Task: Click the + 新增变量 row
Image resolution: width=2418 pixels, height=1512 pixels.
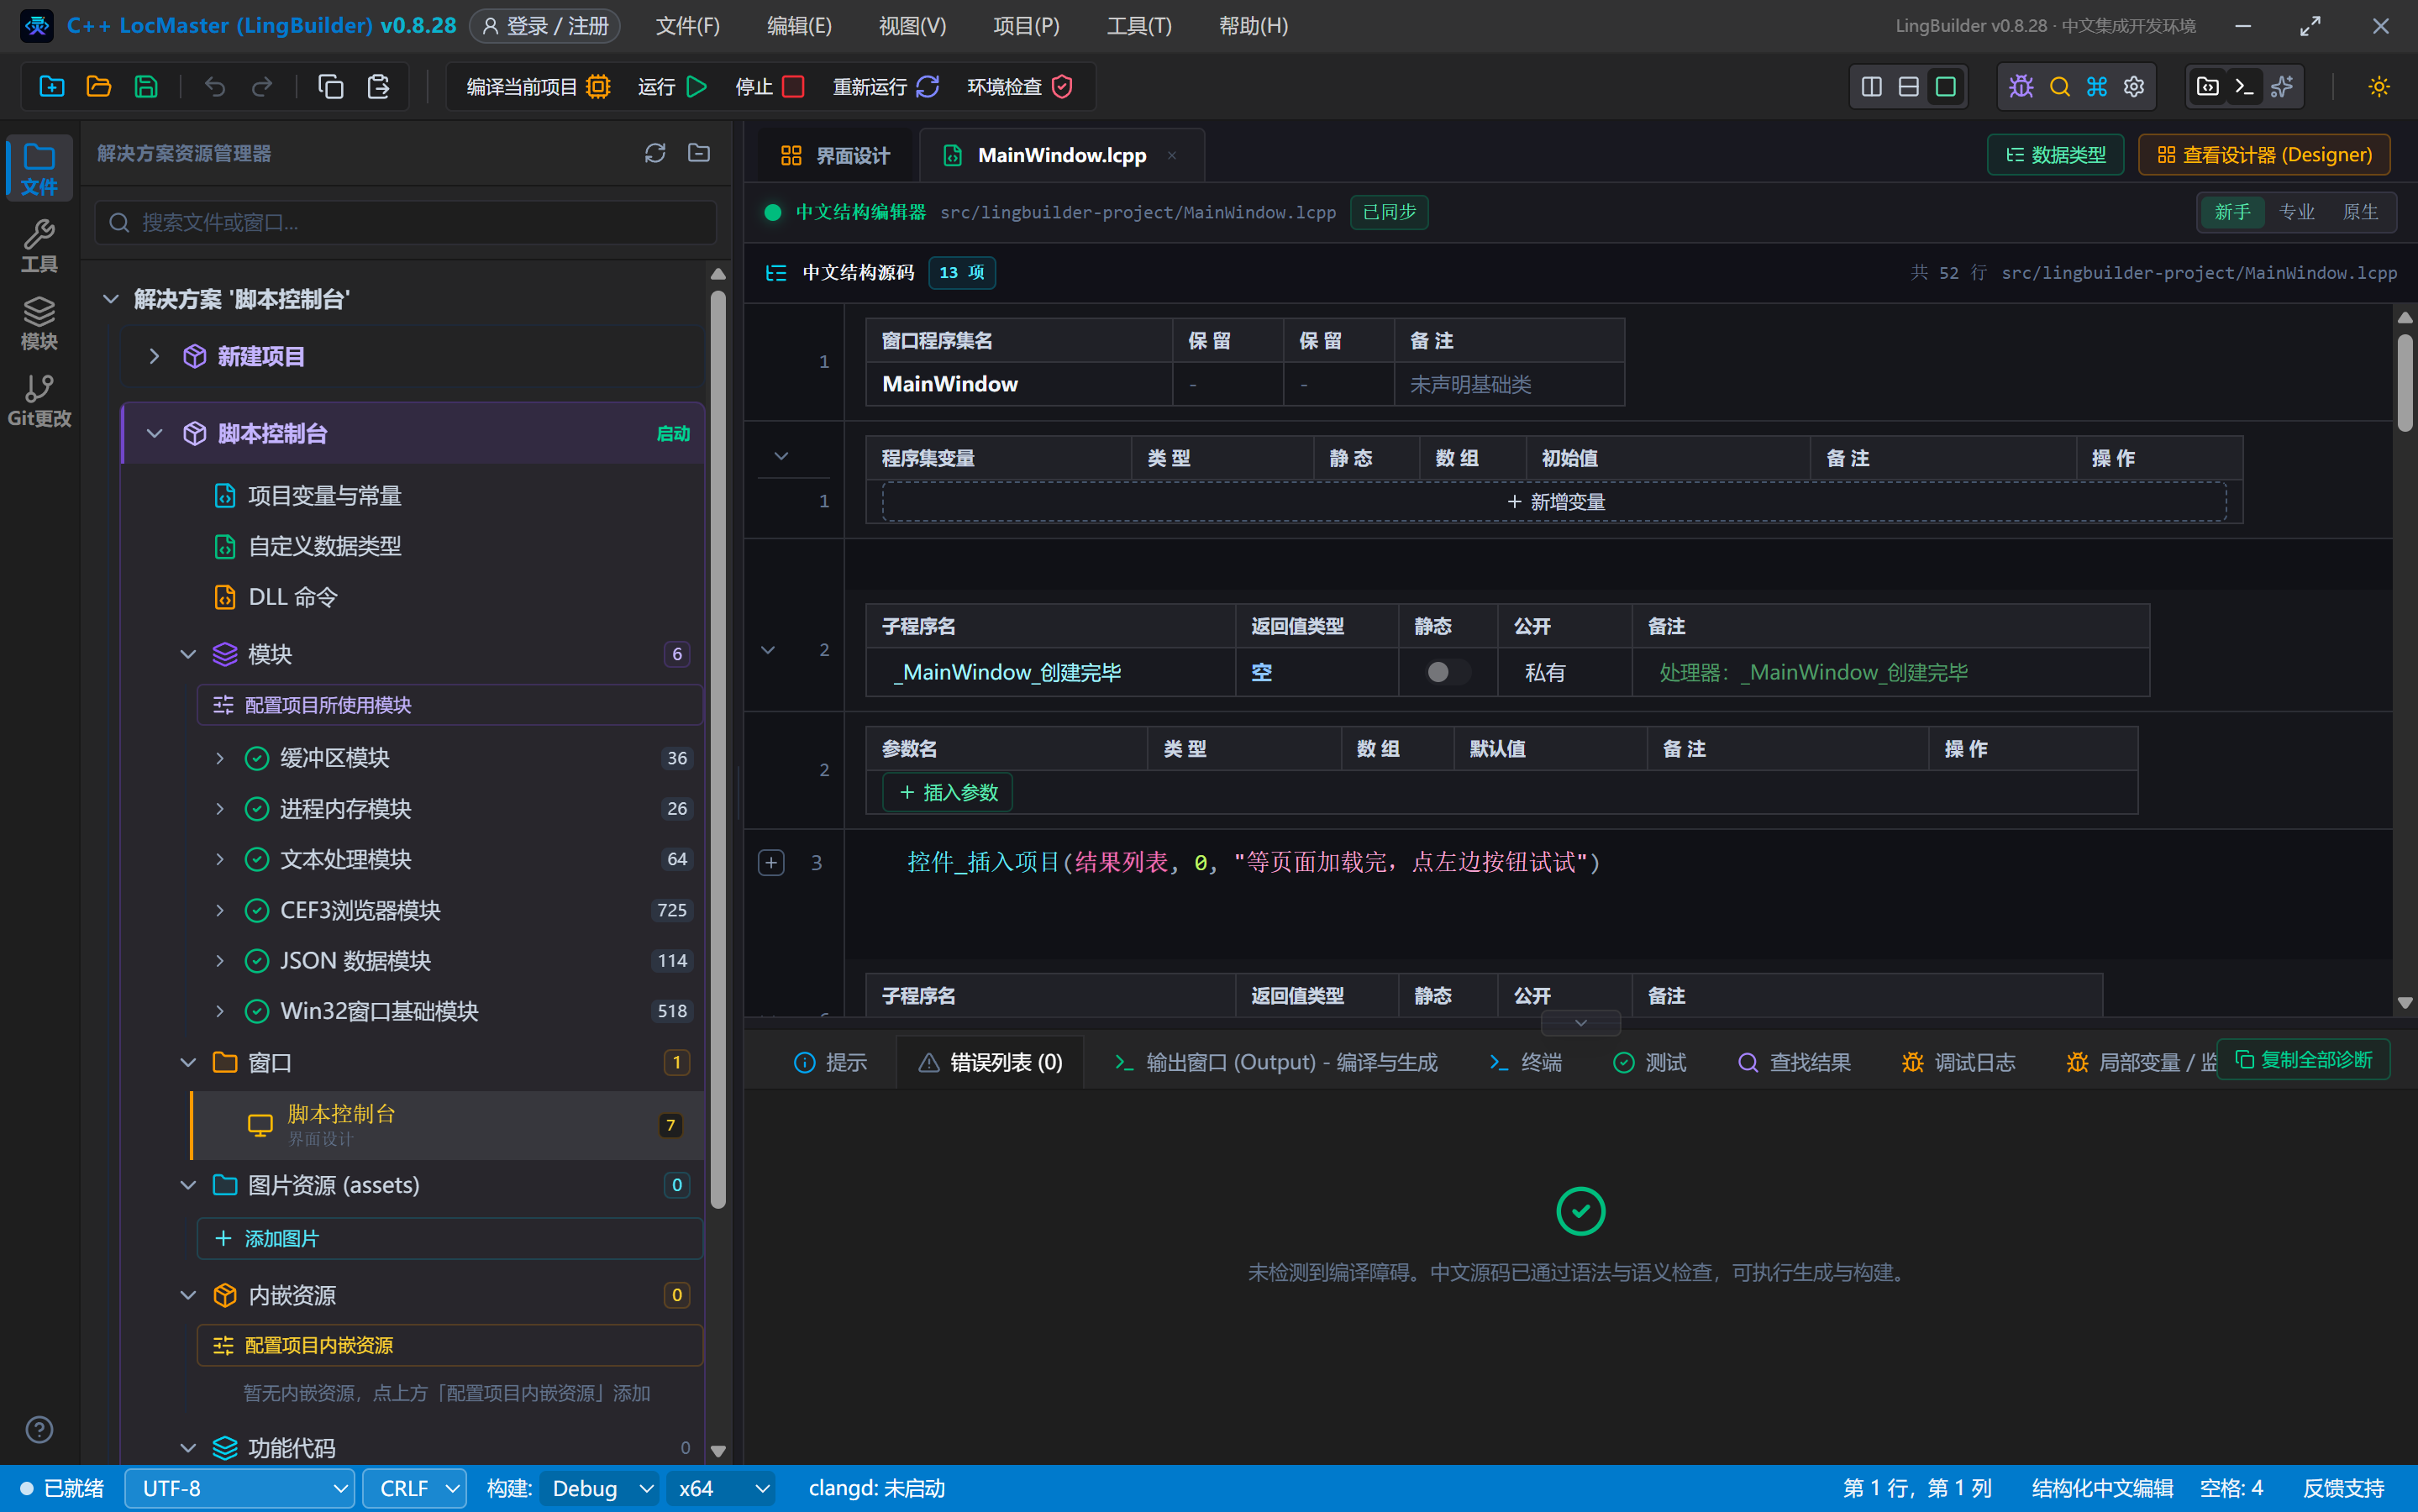Action: click(1554, 502)
